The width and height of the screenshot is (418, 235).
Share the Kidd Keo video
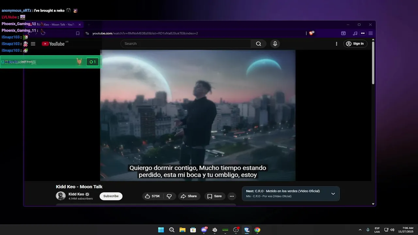[189, 196]
